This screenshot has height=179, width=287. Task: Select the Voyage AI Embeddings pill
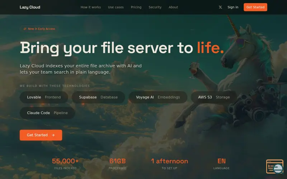tap(158, 97)
